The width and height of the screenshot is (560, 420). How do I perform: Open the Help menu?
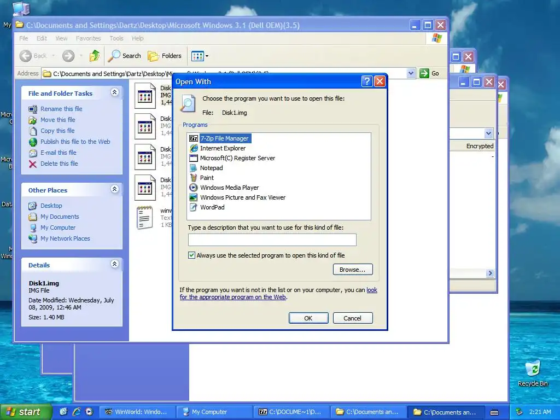137,38
